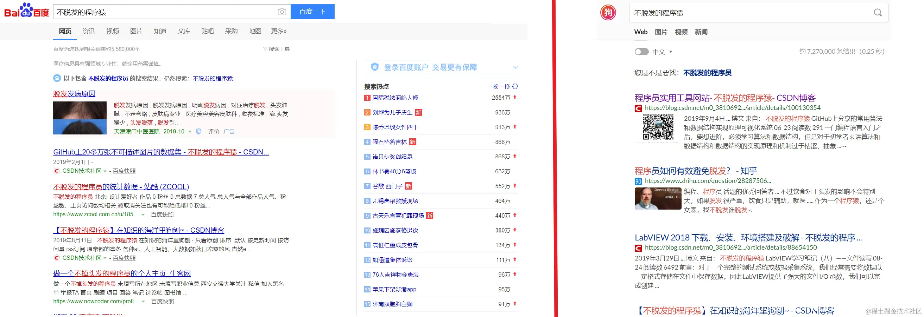
Task: Click the shield icon in login banner
Action: pos(375,67)
